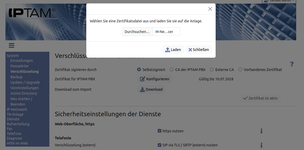
Task: Click Durchsuchen to browse for a file
Action: coord(137,32)
